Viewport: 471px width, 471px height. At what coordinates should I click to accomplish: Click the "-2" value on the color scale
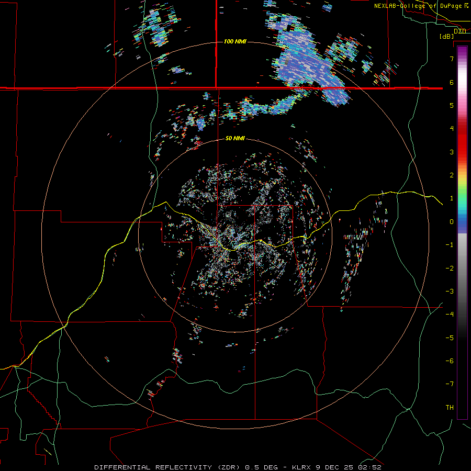coord(450,268)
